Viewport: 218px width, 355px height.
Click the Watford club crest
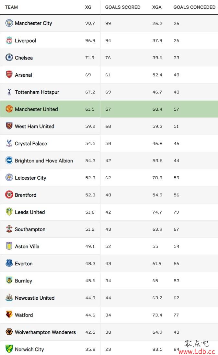9,315
